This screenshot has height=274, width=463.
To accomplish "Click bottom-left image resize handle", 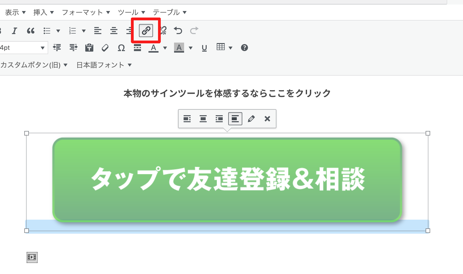I will (x=27, y=231).
